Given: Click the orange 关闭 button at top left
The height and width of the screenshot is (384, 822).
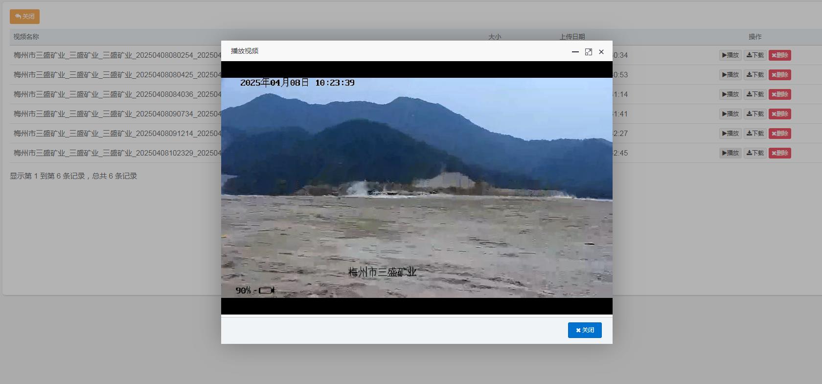Looking at the screenshot, I should point(24,17).
